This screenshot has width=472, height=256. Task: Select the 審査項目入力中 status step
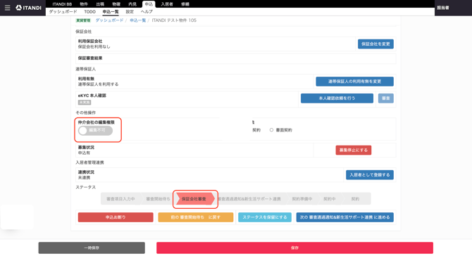120,199
